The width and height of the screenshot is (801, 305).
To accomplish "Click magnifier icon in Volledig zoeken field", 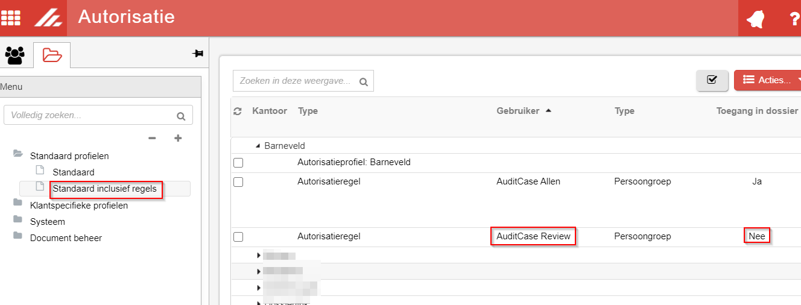I will [x=180, y=116].
